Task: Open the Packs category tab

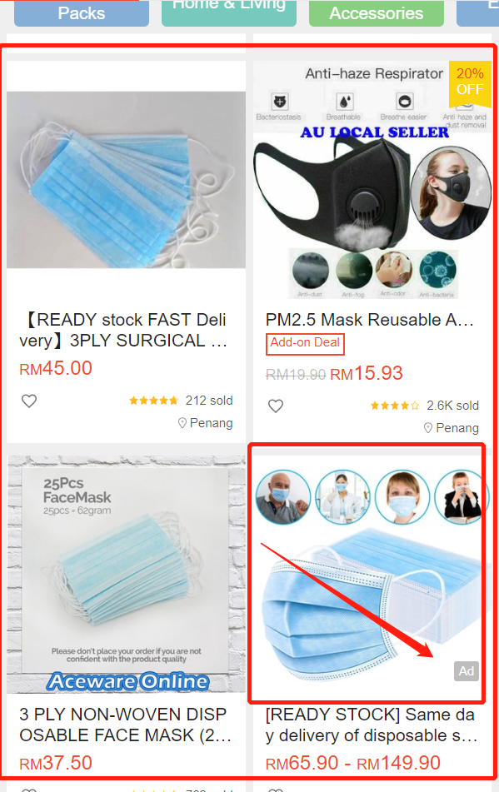Action: tap(82, 13)
